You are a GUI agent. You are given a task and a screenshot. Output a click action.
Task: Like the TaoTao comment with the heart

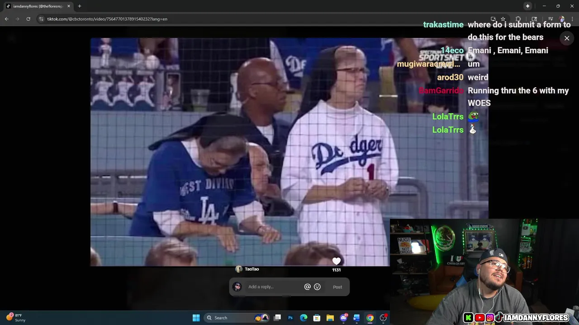(x=336, y=261)
